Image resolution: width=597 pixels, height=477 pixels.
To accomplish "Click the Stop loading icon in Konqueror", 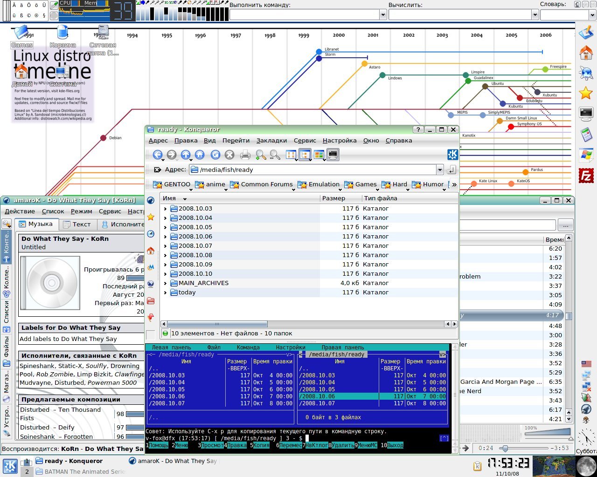I will coord(229,155).
